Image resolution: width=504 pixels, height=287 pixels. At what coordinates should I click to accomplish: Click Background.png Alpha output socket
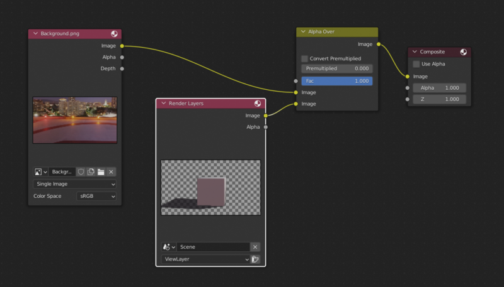122,57
